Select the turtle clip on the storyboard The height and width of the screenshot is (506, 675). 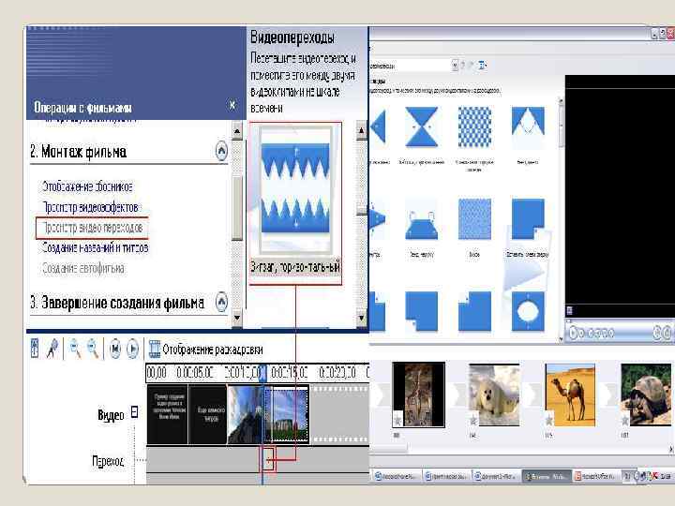(646, 394)
